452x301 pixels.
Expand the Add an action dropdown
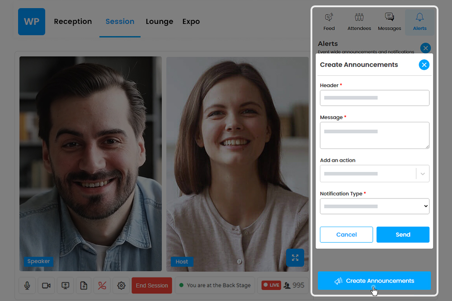pos(423,174)
